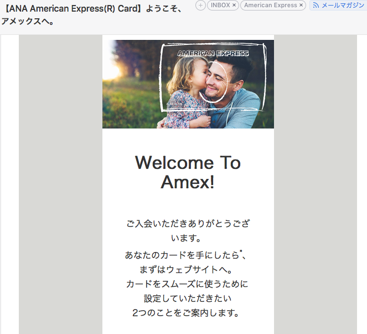Click the line "カードをスムーズに使うために"
Viewport: 367px width, 334px height.
(187, 284)
